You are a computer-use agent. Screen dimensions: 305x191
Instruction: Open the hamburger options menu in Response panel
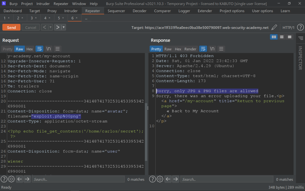tap(221, 49)
